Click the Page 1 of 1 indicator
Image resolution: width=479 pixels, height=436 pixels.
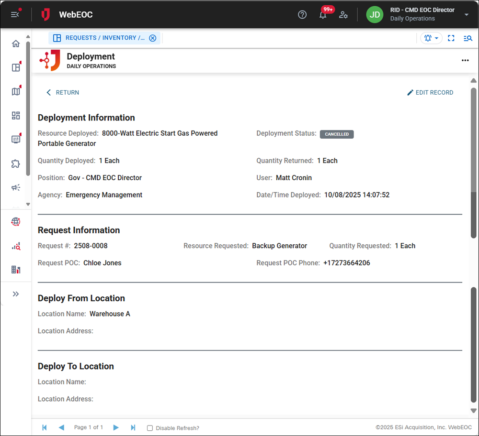pos(89,427)
